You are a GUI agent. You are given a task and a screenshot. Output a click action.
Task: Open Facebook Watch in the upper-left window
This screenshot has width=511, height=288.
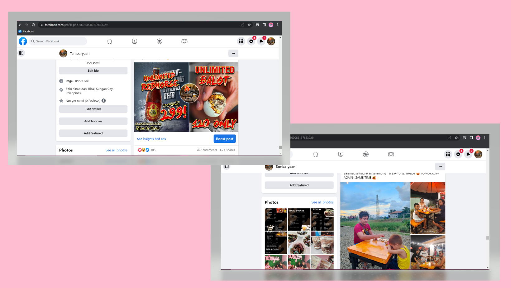point(135,41)
